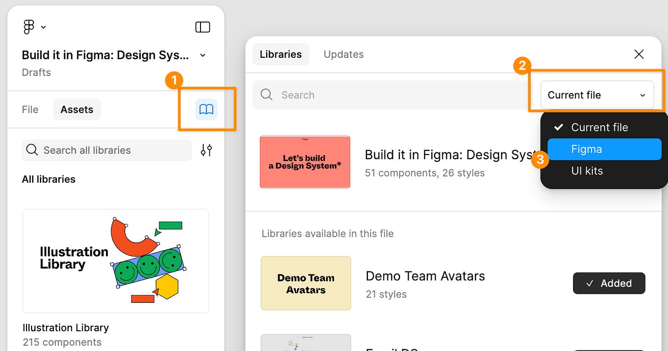The image size is (668, 351).
Task: Switch to the Libraries tab
Action: [x=280, y=54]
